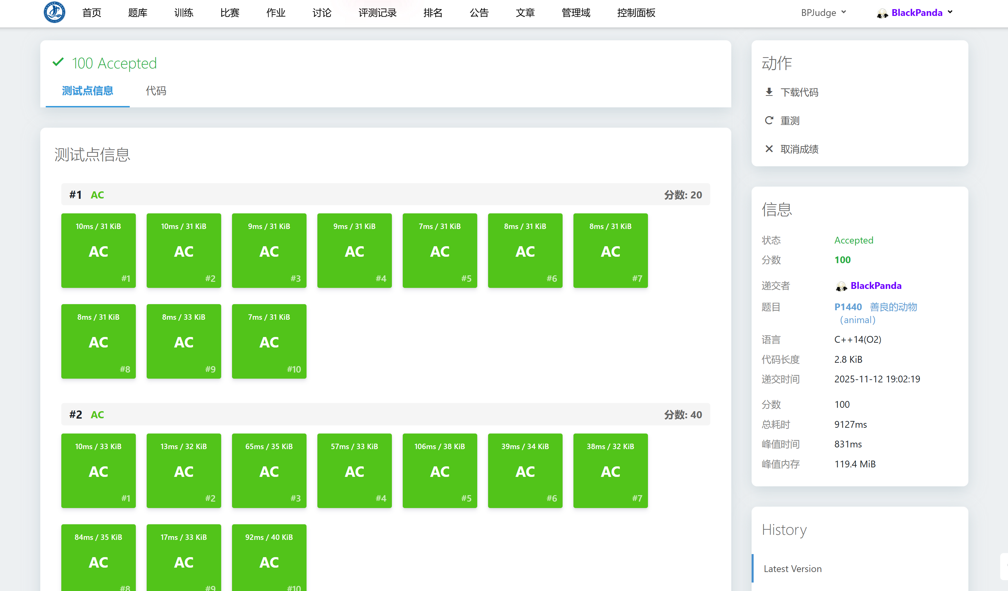Click the download code arrow icon

[x=769, y=92]
